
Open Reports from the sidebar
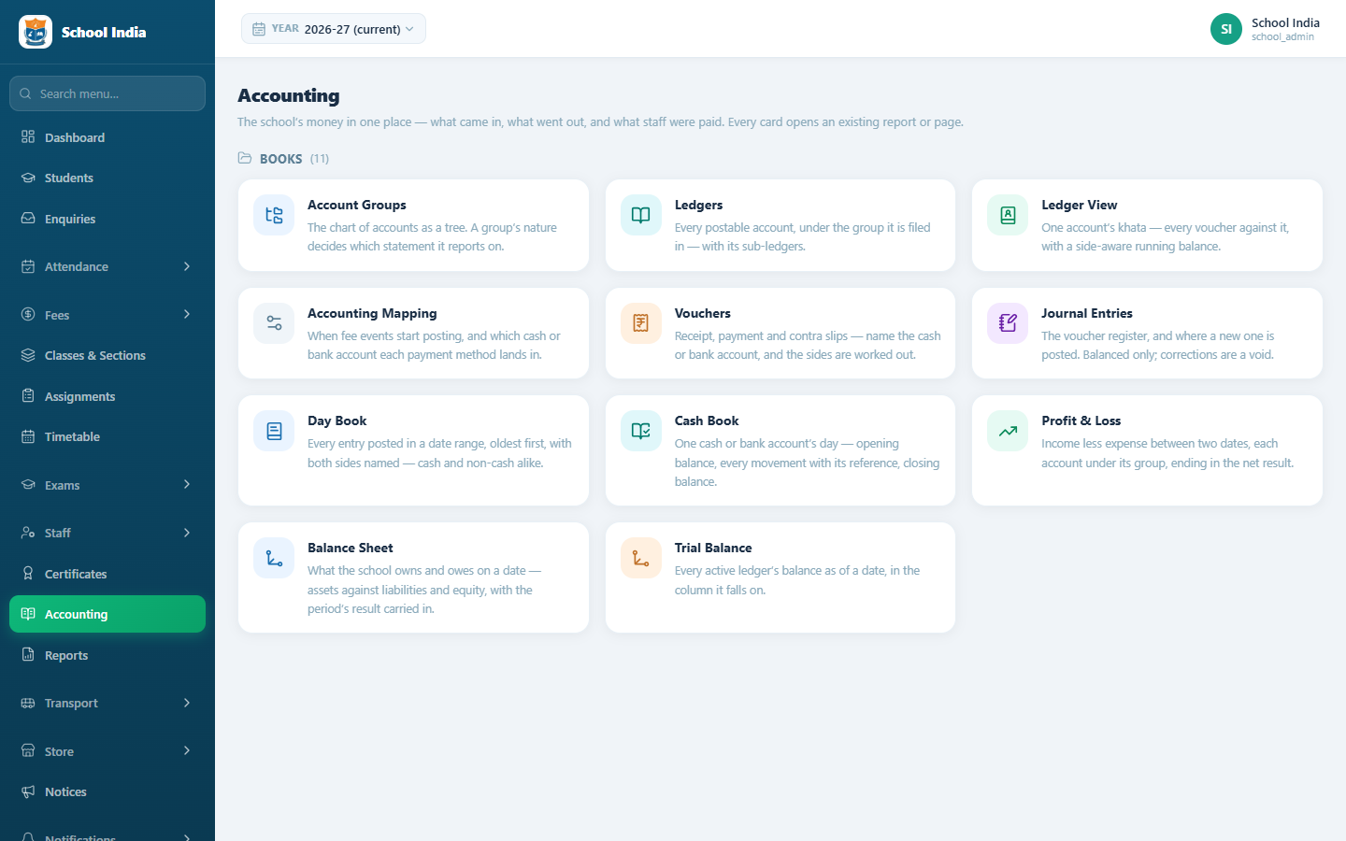tap(107, 655)
